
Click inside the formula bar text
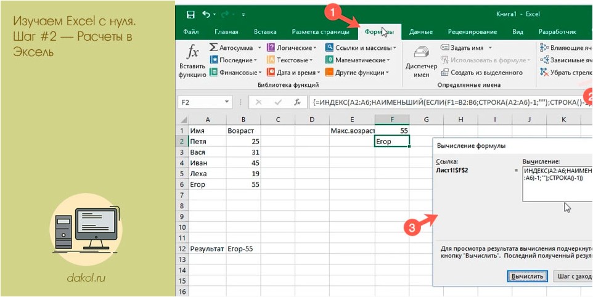click(451, 102)
